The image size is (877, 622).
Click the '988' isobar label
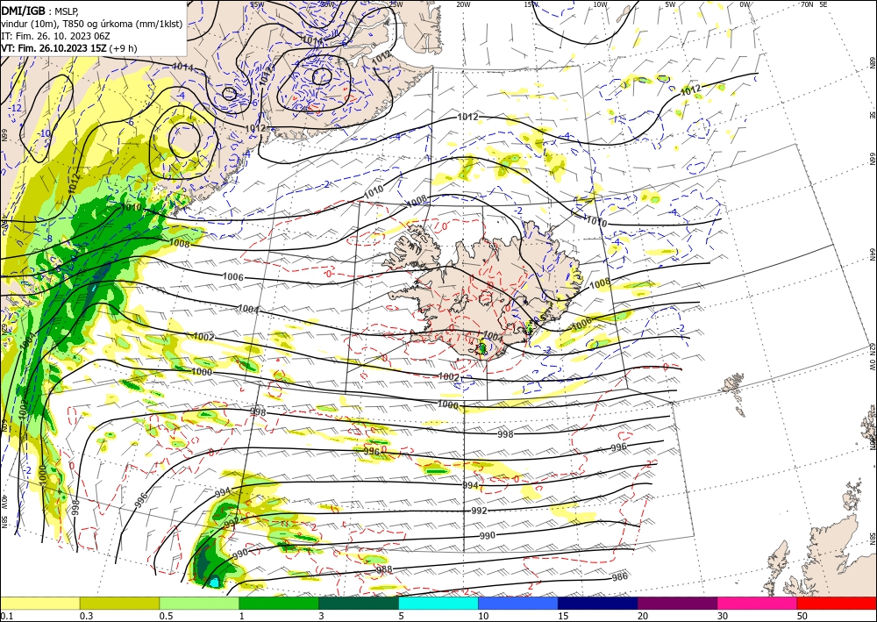384,570
